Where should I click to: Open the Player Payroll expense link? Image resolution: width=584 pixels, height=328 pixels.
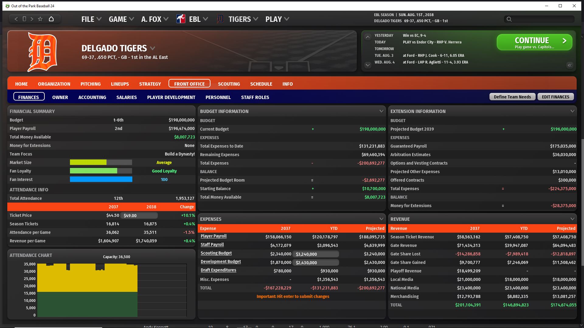pyautogui.click(x=214, y=236)
